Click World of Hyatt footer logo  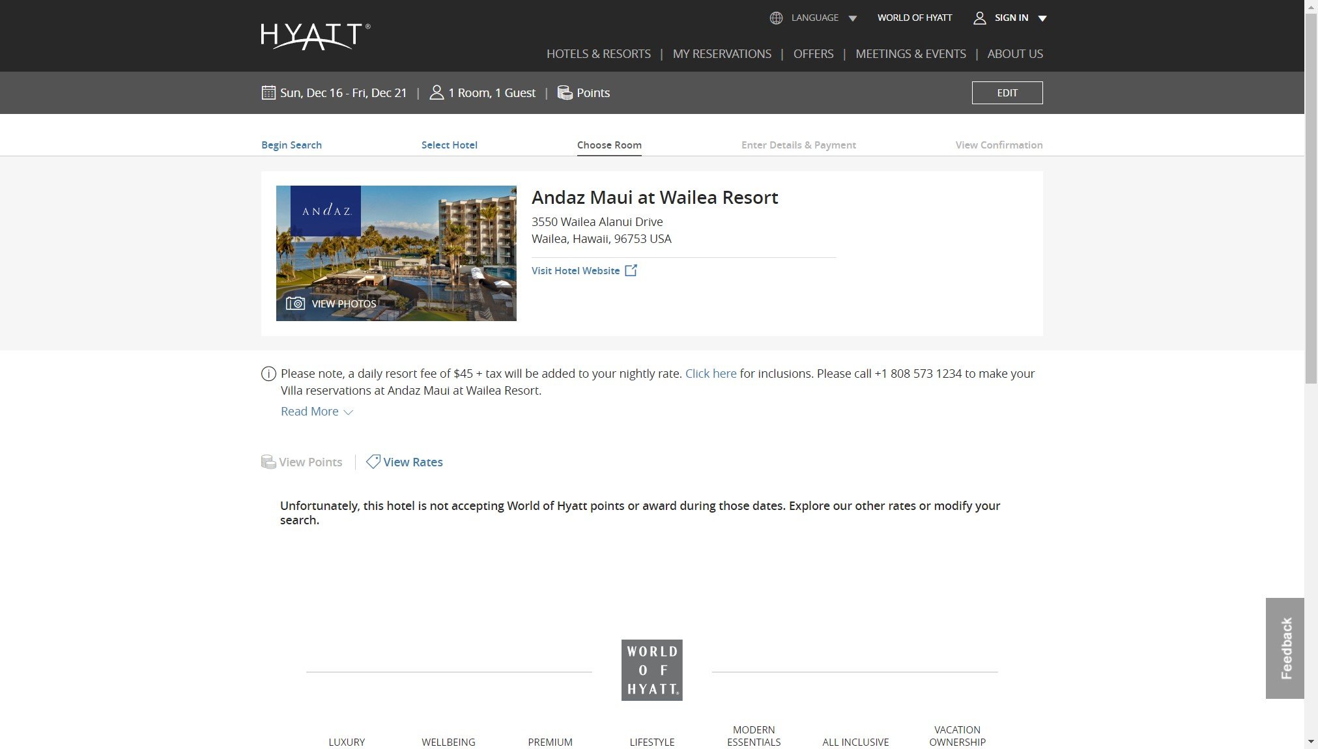click(x=652, y=670)
